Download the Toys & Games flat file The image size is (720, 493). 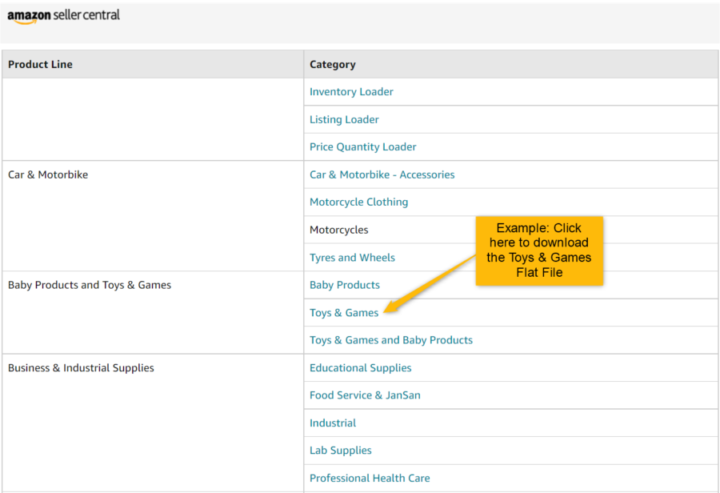(x=343, y=312)
